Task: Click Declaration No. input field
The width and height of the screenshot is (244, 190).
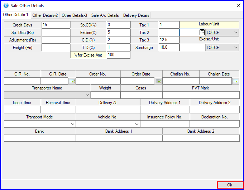Action: 215,124
